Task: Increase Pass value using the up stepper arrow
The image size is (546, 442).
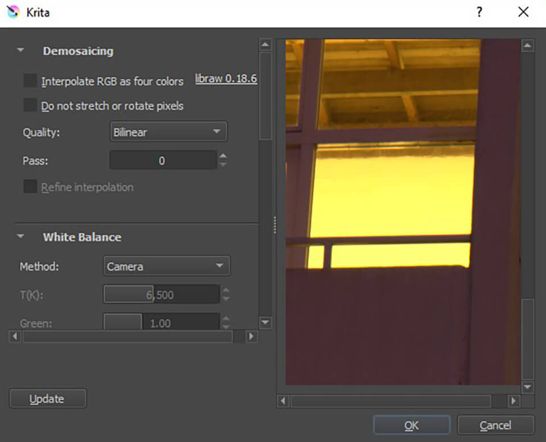Action: point(223,157)
